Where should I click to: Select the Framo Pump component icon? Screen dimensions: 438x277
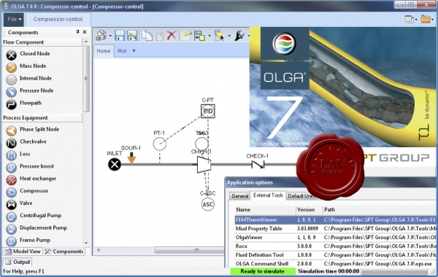click(12, 241)
